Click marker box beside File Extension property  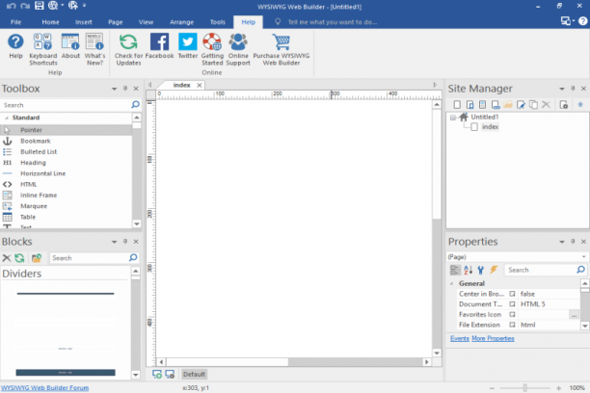(512, 325)
